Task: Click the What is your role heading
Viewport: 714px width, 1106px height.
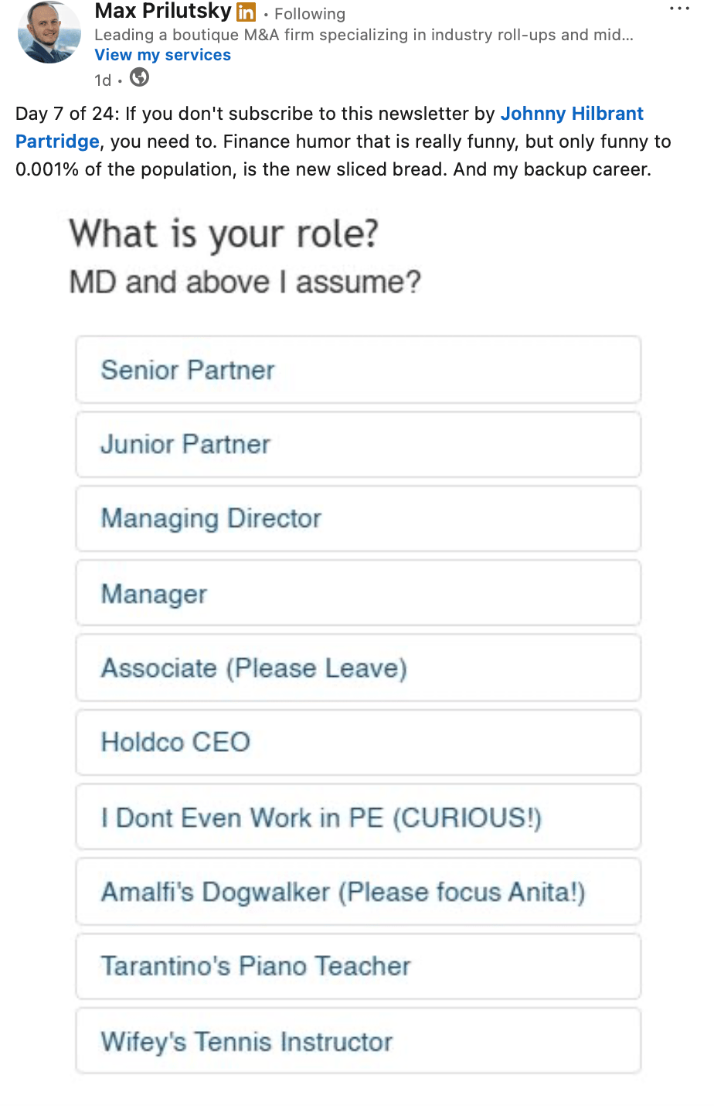Action: [x=223, y=234]
